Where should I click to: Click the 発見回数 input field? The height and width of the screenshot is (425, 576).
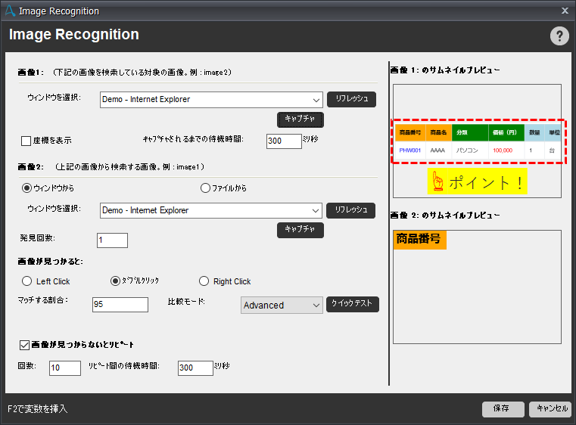[112, 240]
